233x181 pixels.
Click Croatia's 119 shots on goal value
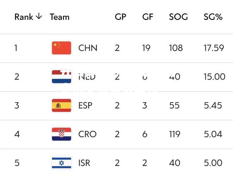(175, 134)
